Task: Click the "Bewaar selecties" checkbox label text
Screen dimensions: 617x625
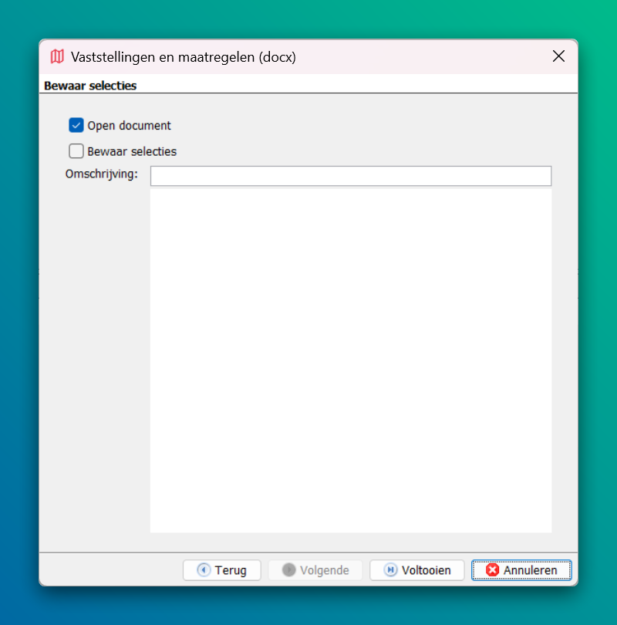Action: 132,151
